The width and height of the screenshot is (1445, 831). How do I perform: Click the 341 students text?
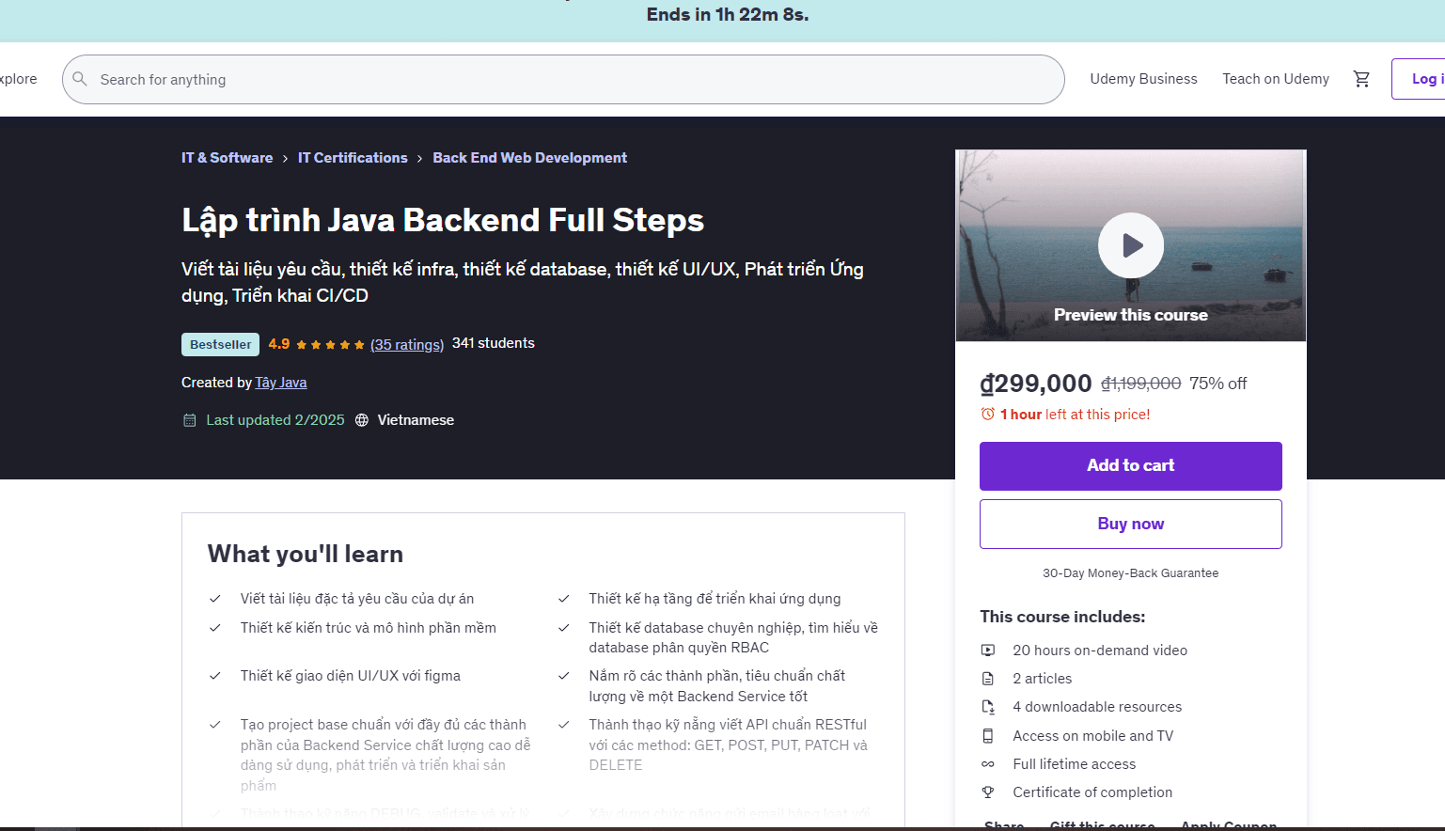tap(494, 343)
